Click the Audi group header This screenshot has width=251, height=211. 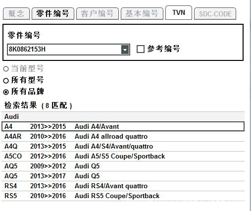123,116
